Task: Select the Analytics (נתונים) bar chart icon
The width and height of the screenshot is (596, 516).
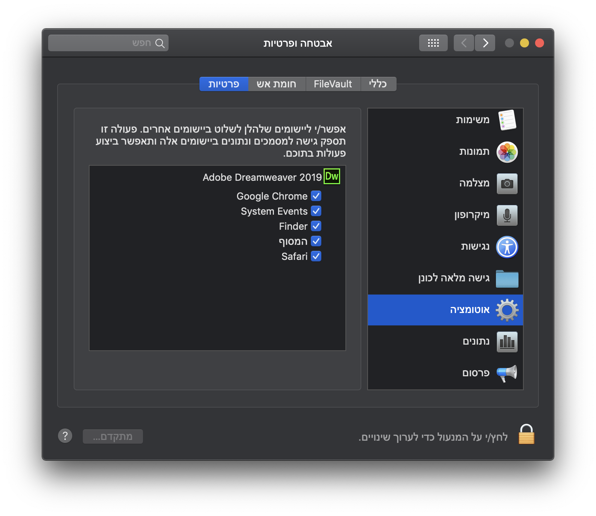Action: [x=507, y=342]
